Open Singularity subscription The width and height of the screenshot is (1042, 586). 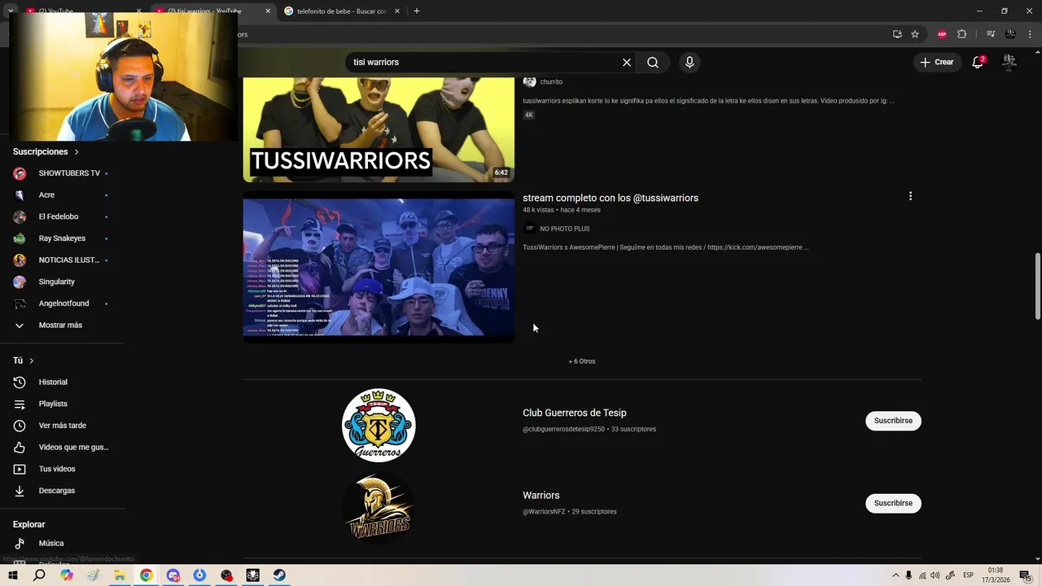point(63,282)
